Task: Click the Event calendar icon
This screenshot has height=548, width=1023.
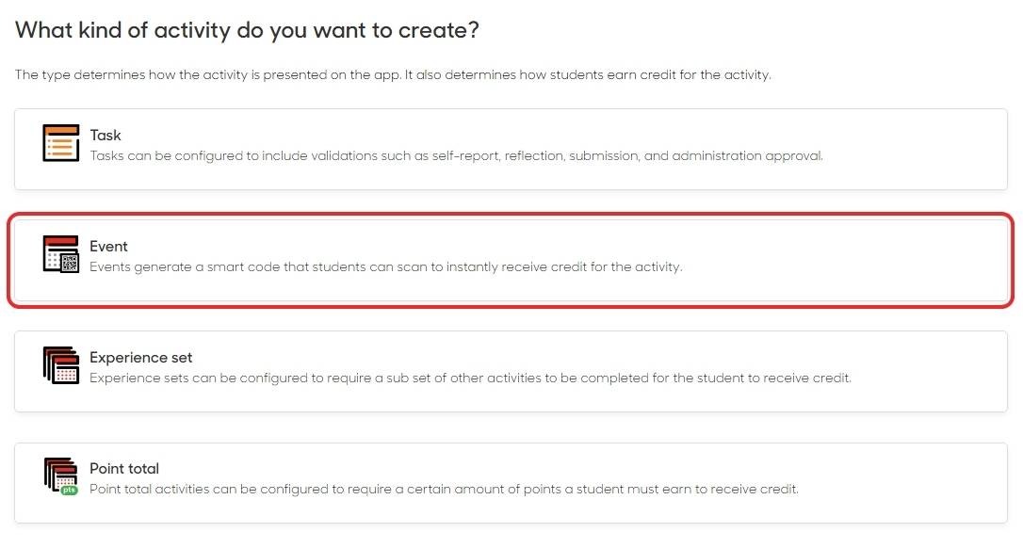Action: (58, 252)
